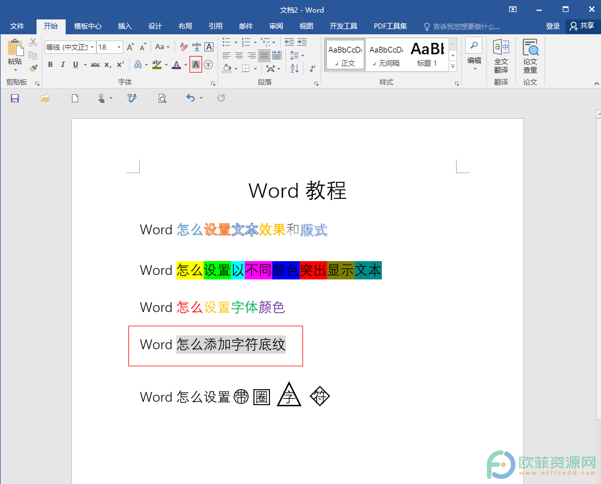The height and width of the screenshot is (484, 601).
Task: Show or hide paragraph marks
Action: click(x=312, y=69)
